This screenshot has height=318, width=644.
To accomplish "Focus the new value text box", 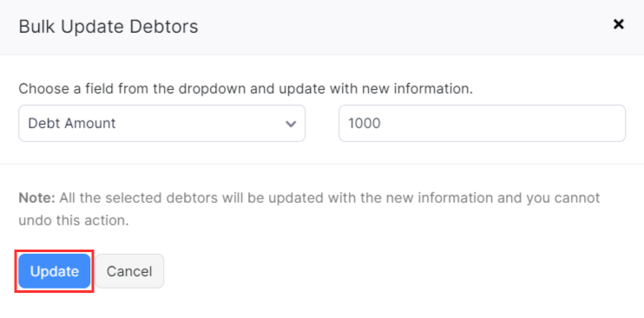I will [483, 123].
